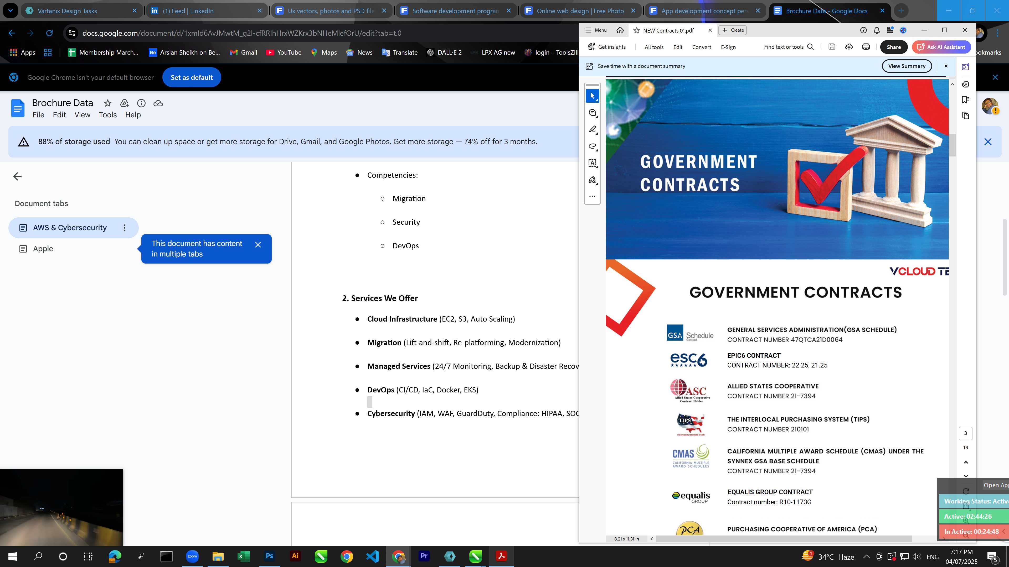Click the Set as default button
Viewport: 1009px width, 567px height.
[192, 77]
